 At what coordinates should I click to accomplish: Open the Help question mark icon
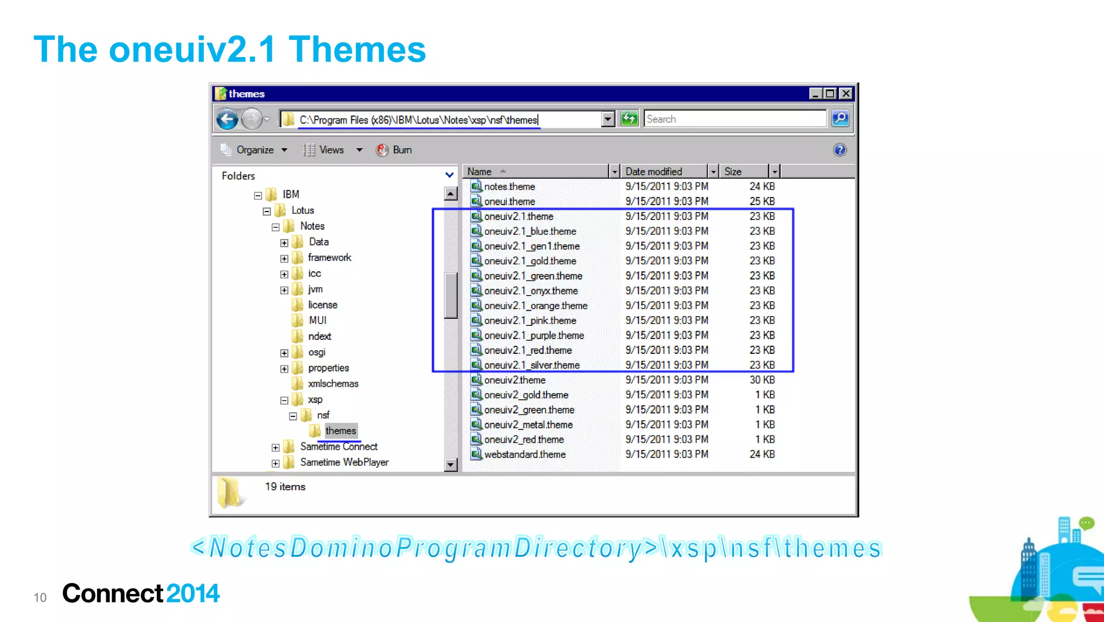pos(840,150)
